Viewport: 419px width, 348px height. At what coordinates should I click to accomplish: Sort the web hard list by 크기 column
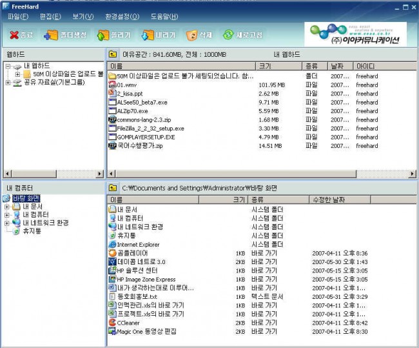[x=277, y=66]
